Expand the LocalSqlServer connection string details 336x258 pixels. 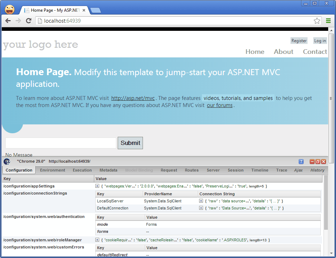pos(201,201)
